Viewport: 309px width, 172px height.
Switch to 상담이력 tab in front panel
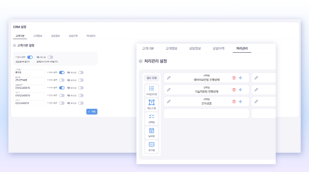tap(218, 49)
